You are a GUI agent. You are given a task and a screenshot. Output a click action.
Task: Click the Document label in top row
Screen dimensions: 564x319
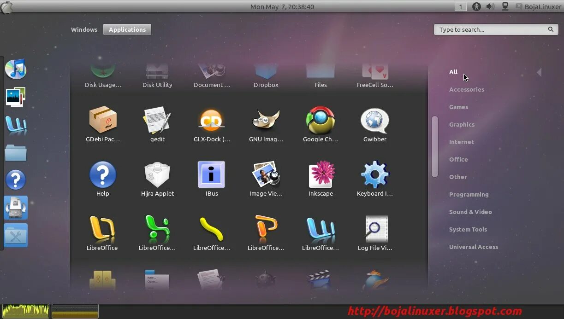pyautogui.click(x=212, y=85)
